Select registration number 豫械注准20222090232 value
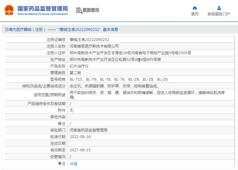Screen dimensions: 238x170 click(89, 39)
